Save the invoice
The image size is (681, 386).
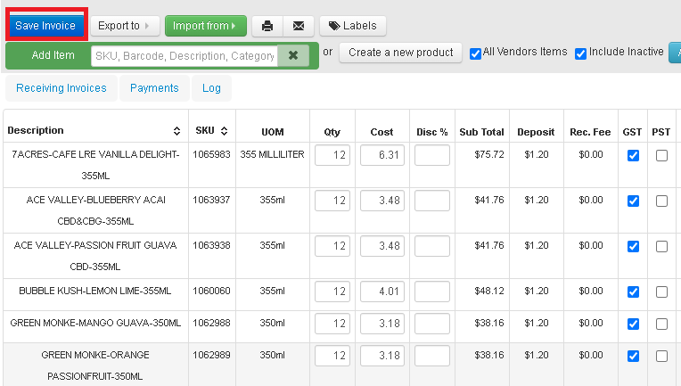click(45, 26)
